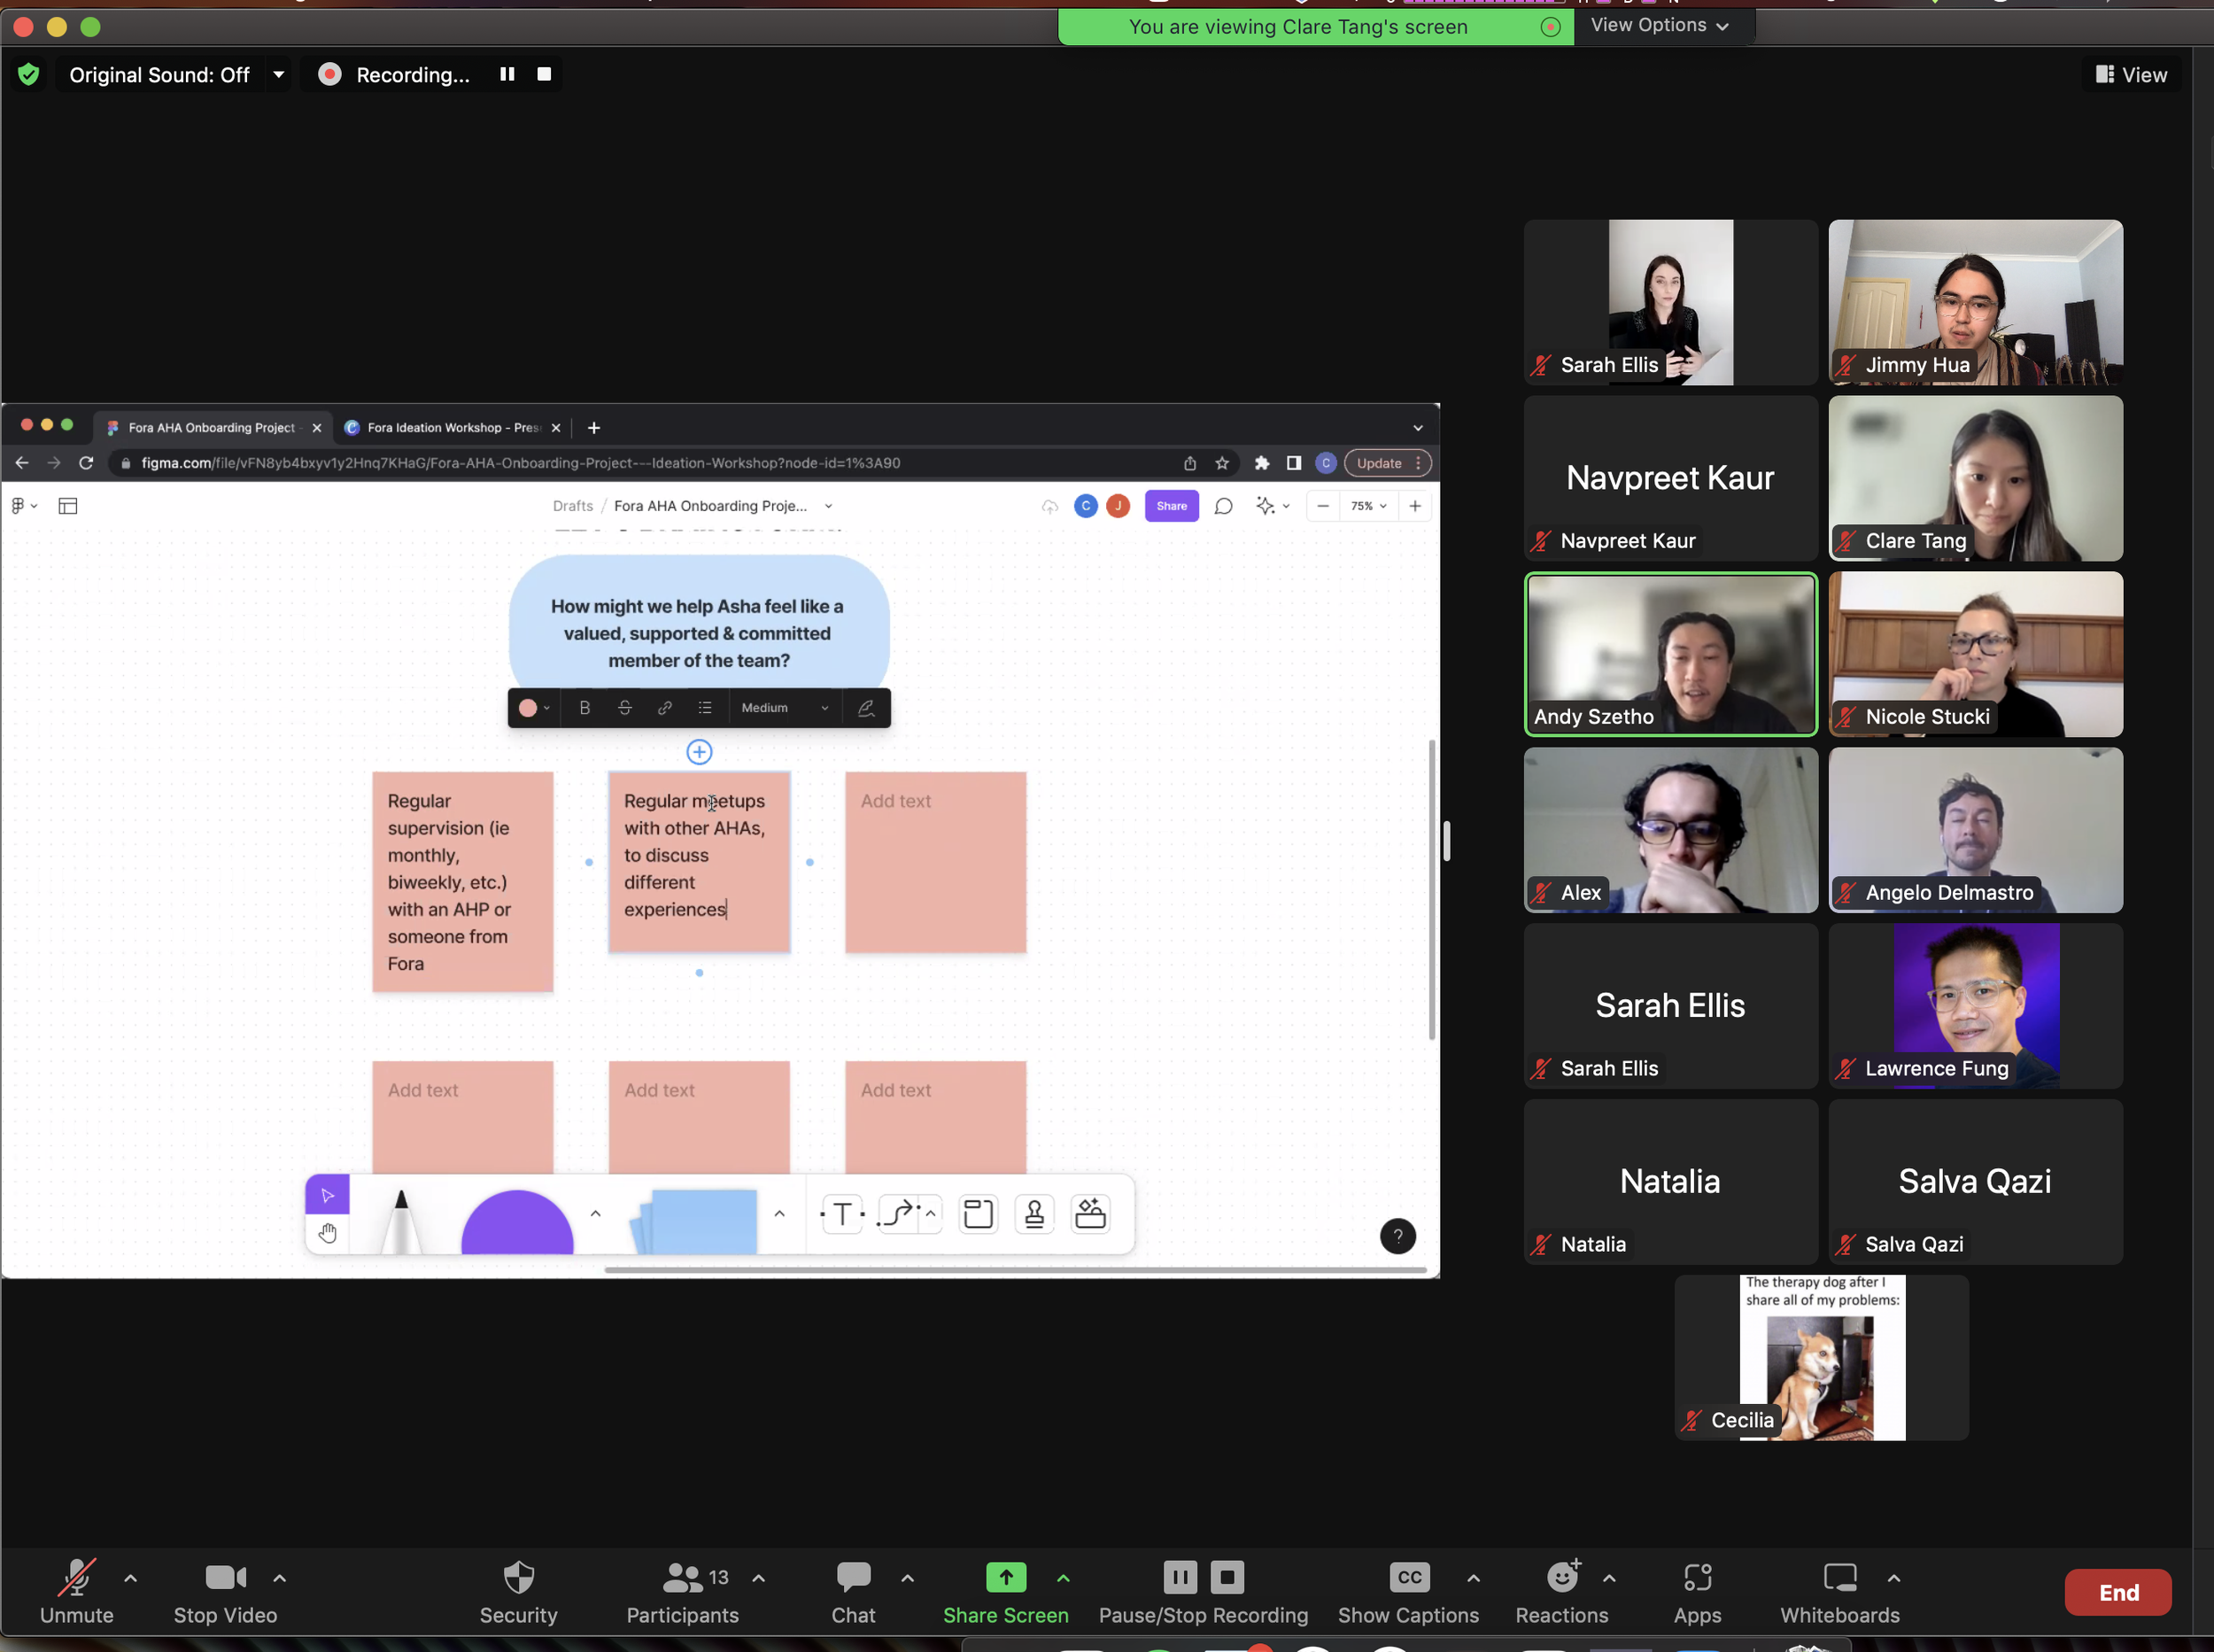Open the Reactions menu
Image resolution: width=2214 pixels, height=1652 pixels.
[1561, 1578]
